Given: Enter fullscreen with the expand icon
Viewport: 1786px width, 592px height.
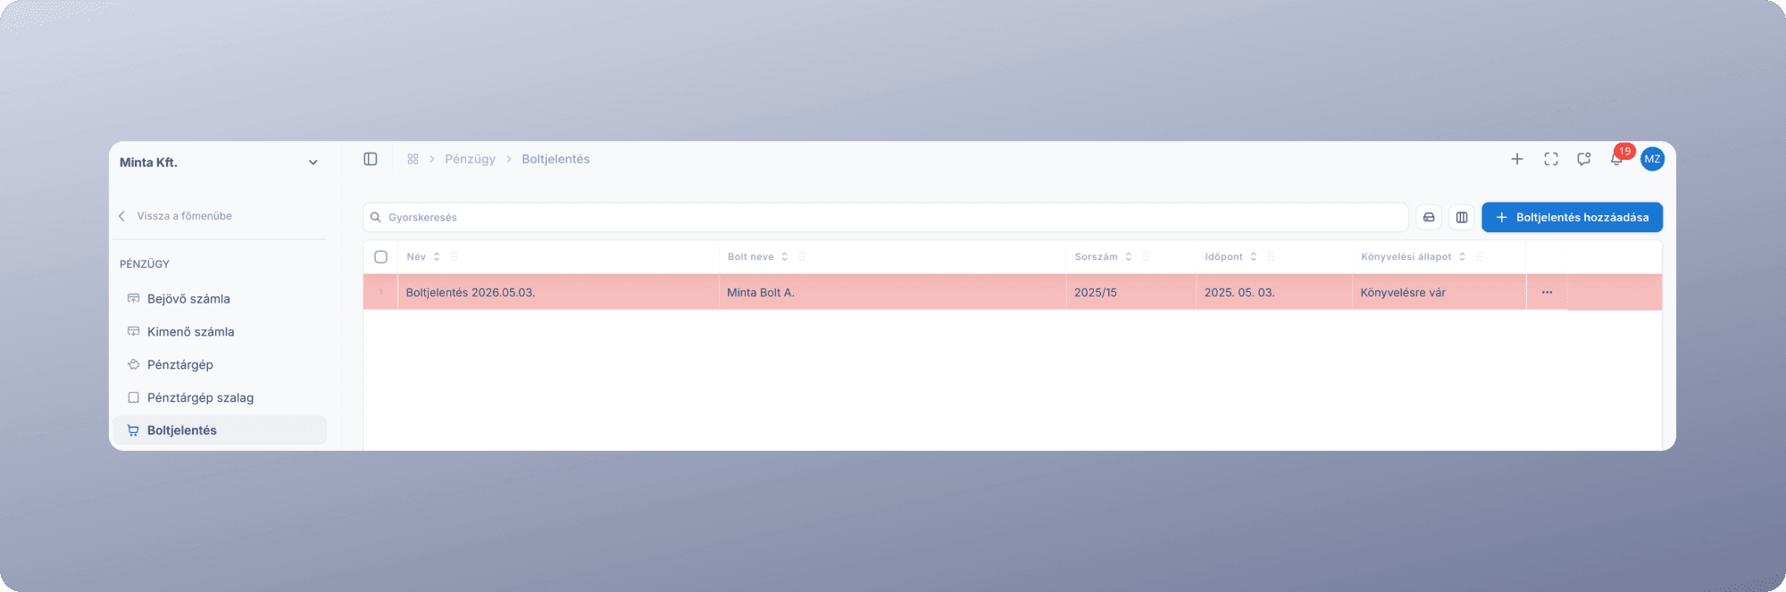Looking at the screenshot, I should pos(1551,159).
